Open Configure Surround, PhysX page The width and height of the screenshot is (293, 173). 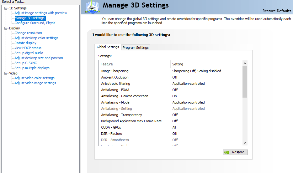pos(35,23)
